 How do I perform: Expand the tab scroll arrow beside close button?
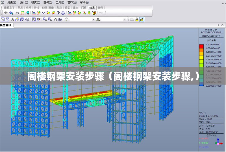point(218,25)
